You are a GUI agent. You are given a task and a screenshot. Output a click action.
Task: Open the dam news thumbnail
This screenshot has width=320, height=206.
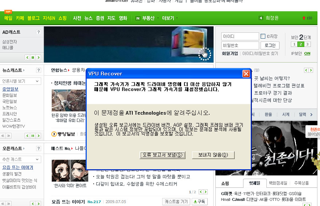(69, 100)
